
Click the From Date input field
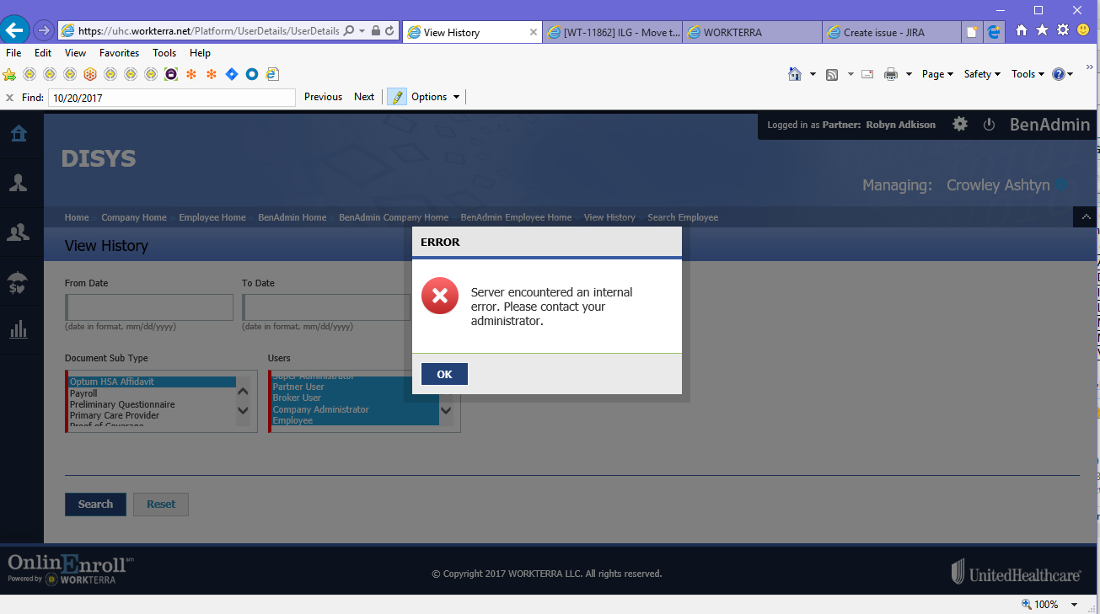coord(149,307)
